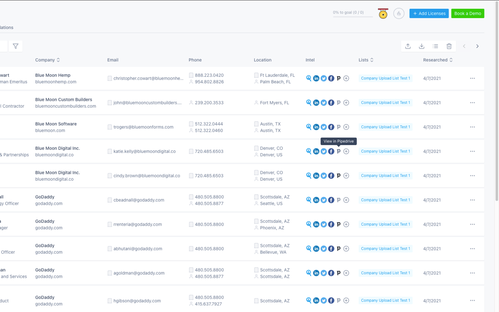Viewport: 499px width, 312px height.
Task: View katie.kelly's contact in Pipedrive
Action: 339,151
